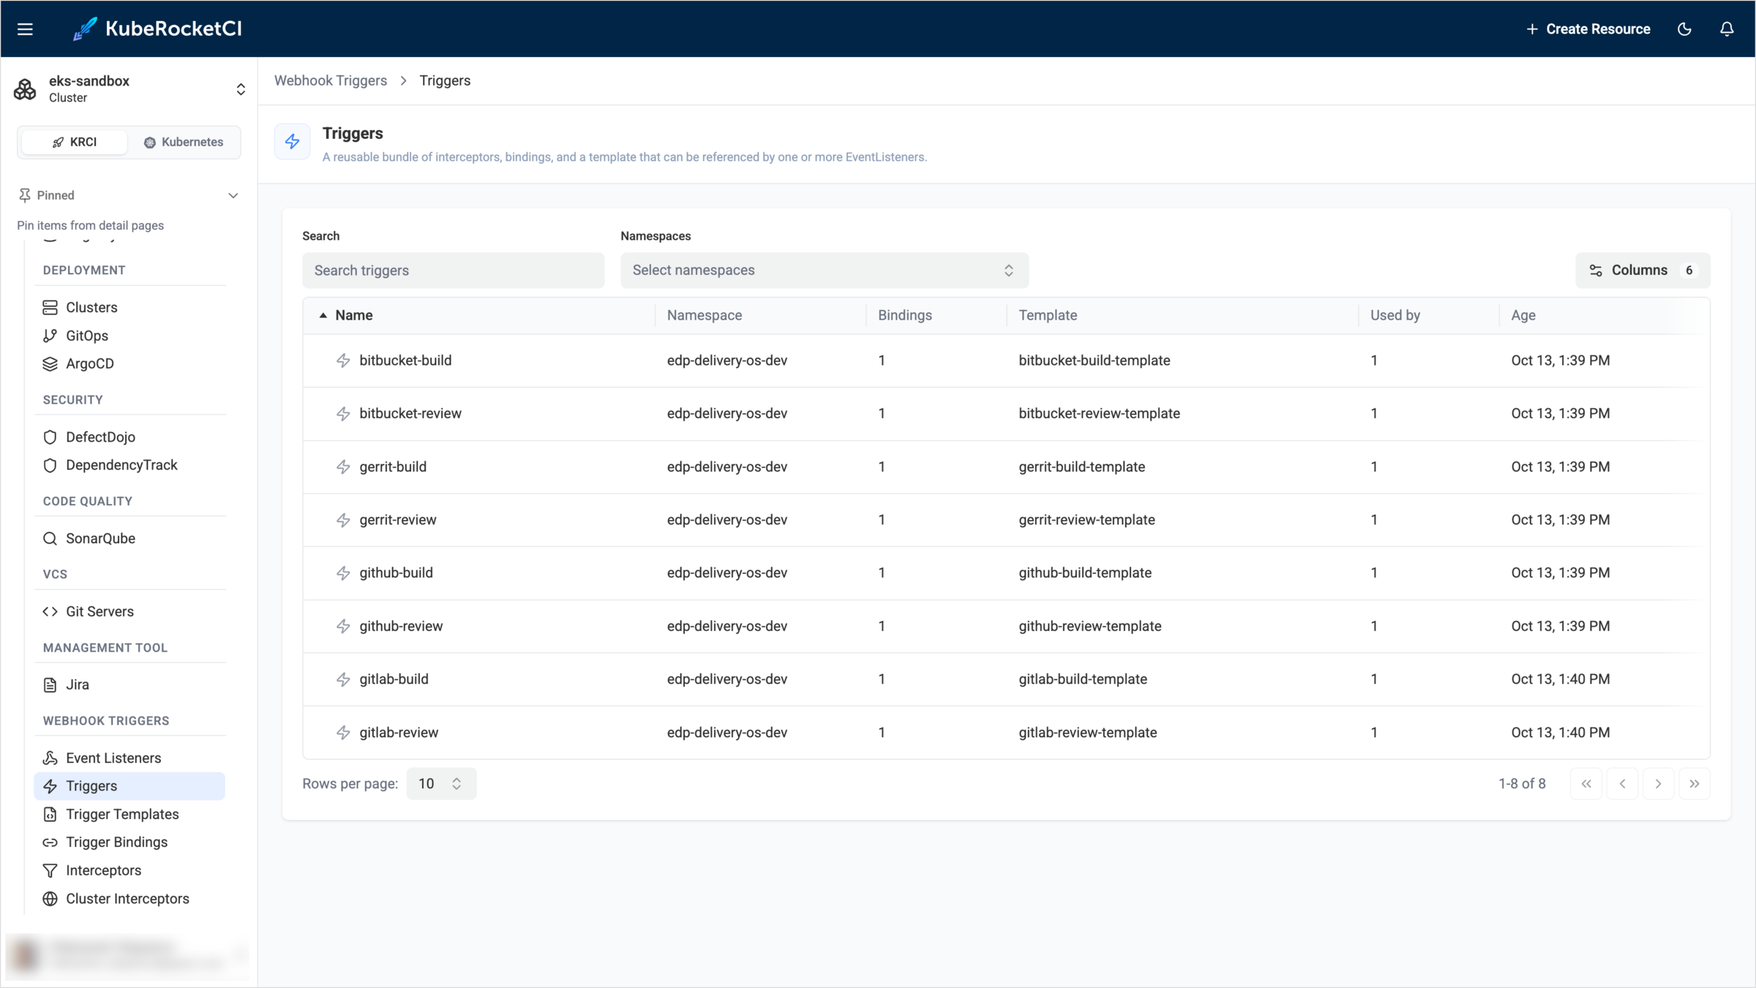The height and width of the screenshot is (988, 1756).
Task: Change the rows per page dropdown
Action: click(441, 784)
